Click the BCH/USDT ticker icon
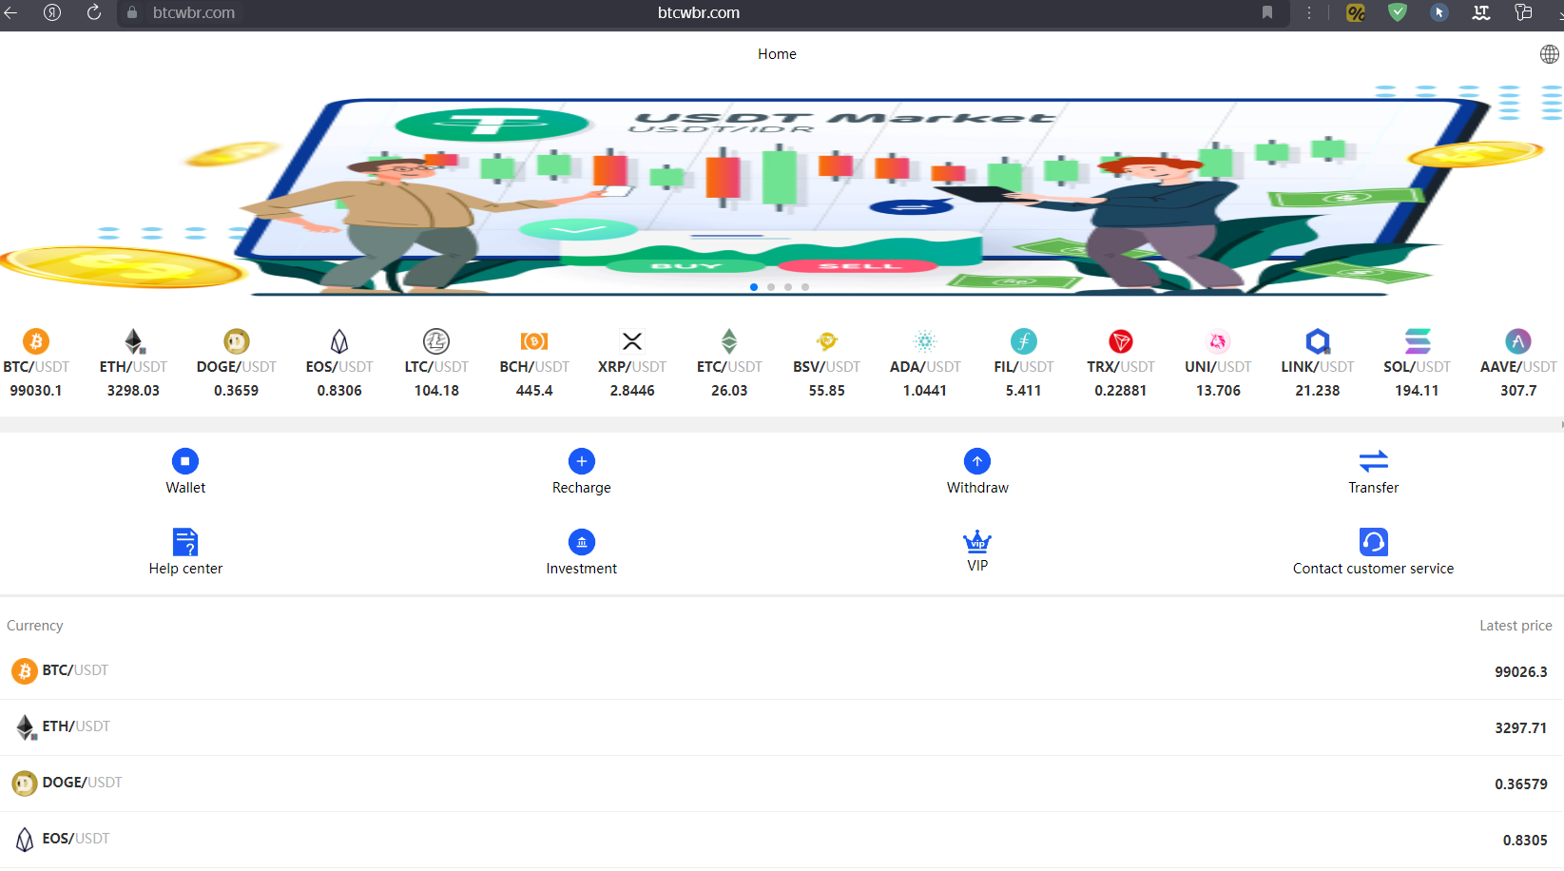 tap(534, 340)
